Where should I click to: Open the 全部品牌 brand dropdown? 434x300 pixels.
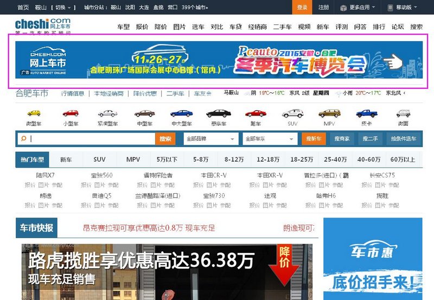tap(211, 139)
